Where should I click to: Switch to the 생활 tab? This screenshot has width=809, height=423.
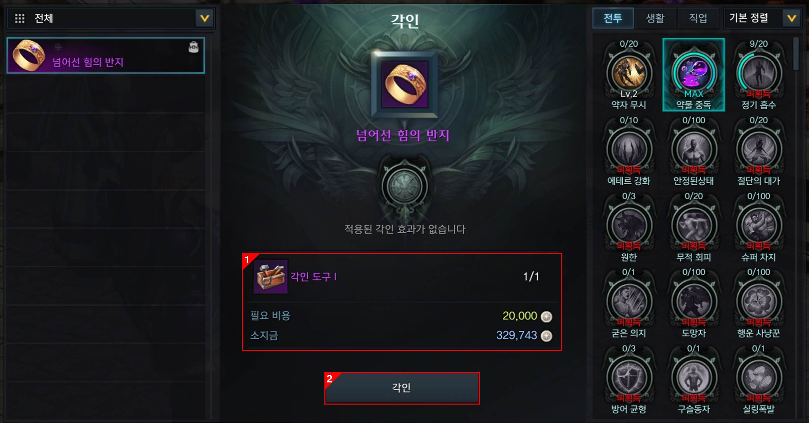(655, 18)
